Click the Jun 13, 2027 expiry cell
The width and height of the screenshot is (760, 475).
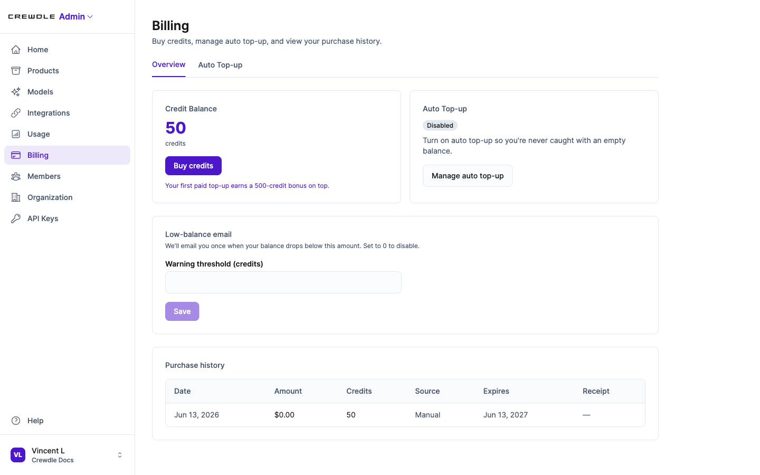506,415
